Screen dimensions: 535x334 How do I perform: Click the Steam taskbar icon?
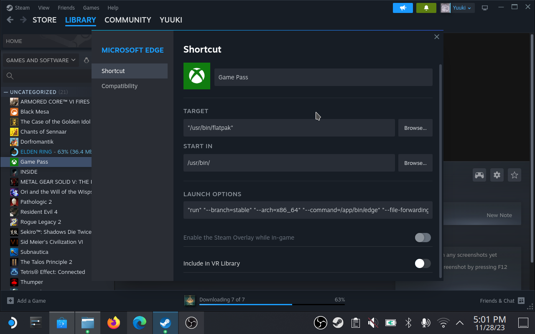(166, 323)
